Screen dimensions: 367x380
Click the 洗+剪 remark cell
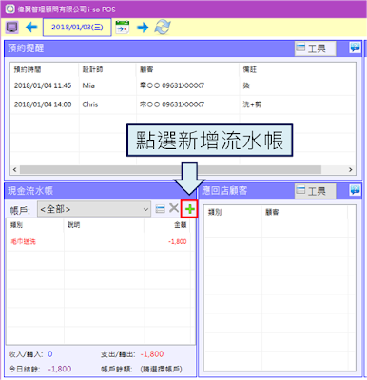click(x=252, y=104)
